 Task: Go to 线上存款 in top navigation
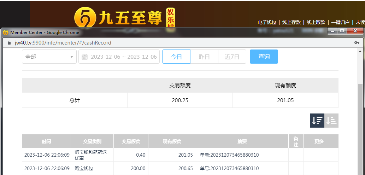(x=291, y=22)
